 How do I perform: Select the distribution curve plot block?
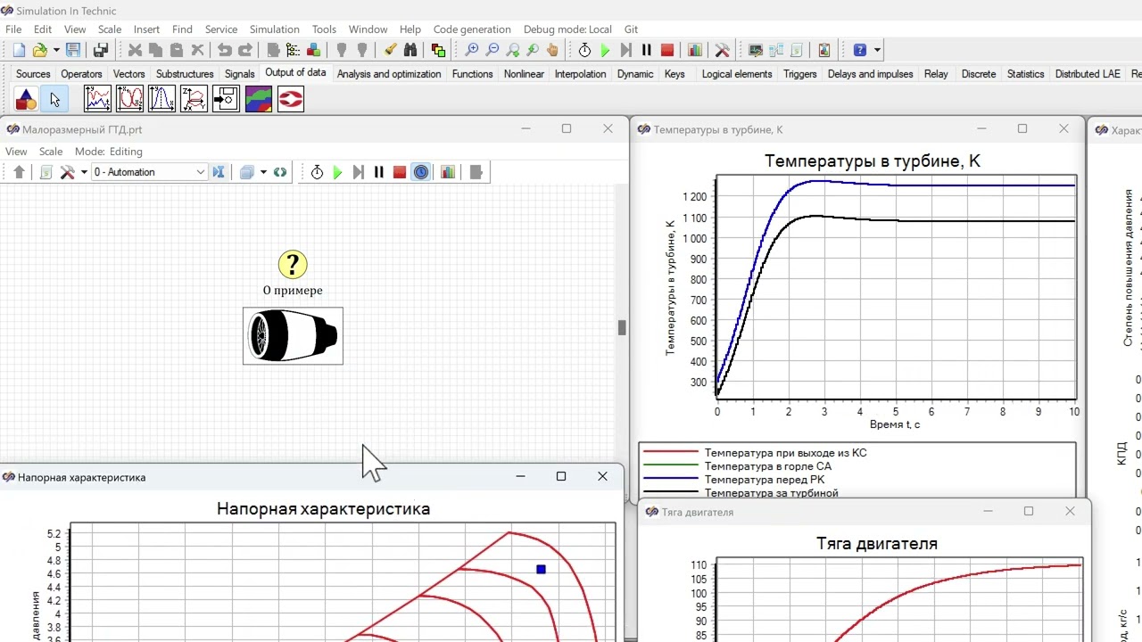click(x=161, y=98)
